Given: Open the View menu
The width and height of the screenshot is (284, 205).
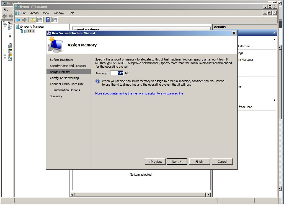Looking at the screenshot, I should click(46, 13).
